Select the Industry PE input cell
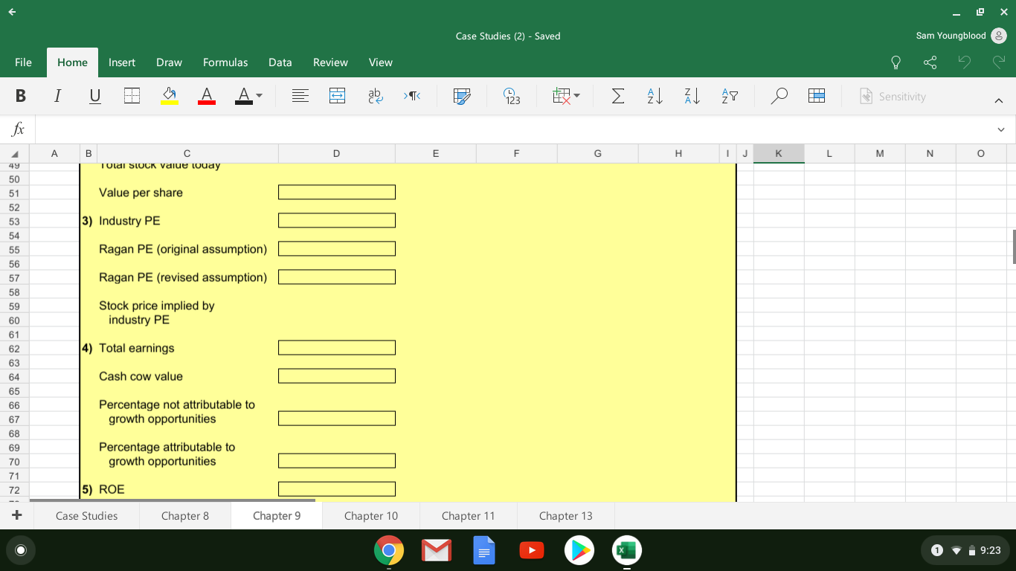Screen dimensions: 1016x571 pos(336,221)
